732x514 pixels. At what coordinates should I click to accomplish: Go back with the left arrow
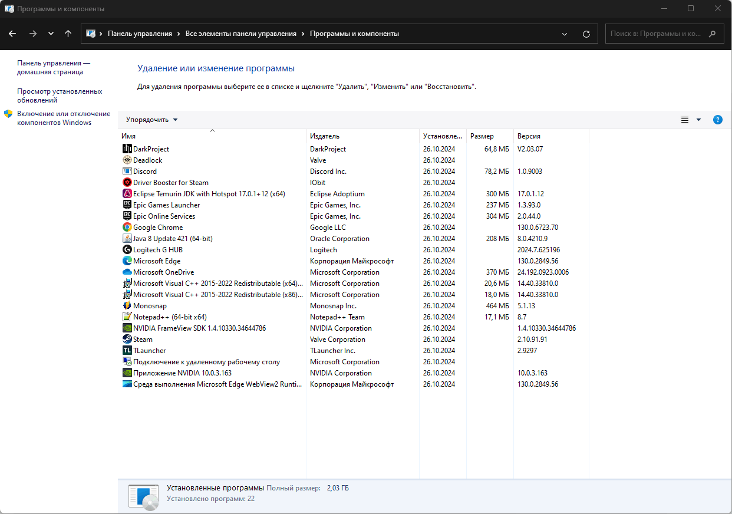coord(13,34)
